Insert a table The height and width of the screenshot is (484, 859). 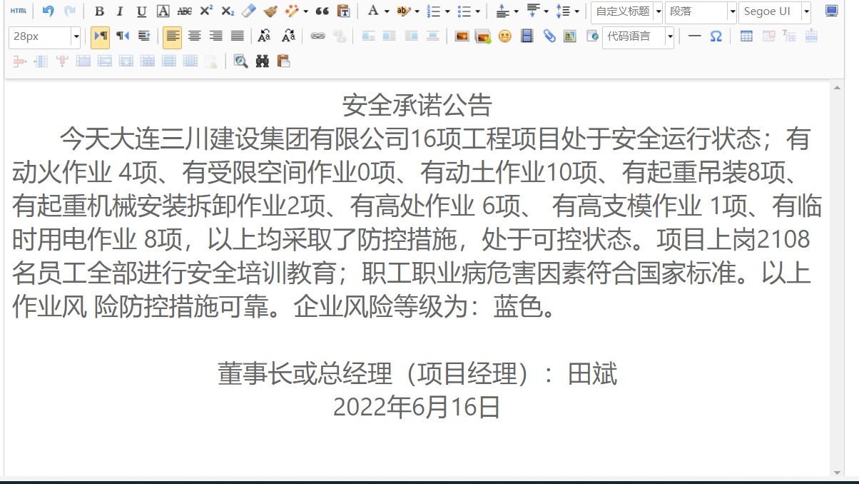pyautogui.click(x=746, y=36)
